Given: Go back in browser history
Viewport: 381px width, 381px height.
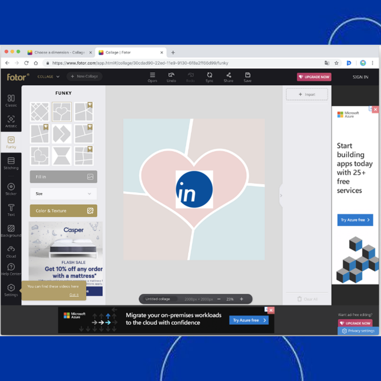Looking at the screenshot, I should [7, 63].
